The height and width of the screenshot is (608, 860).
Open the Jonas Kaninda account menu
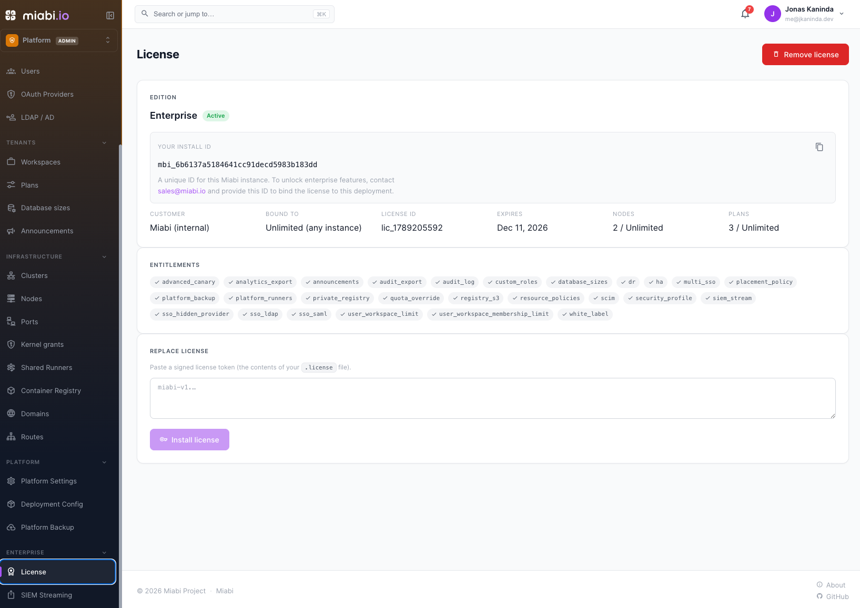click(805, 14)
